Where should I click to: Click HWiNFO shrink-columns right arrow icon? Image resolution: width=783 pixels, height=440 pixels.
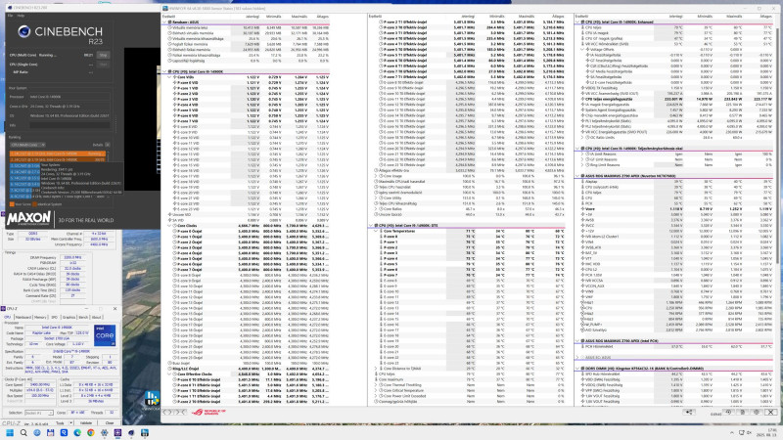[180, 412]
